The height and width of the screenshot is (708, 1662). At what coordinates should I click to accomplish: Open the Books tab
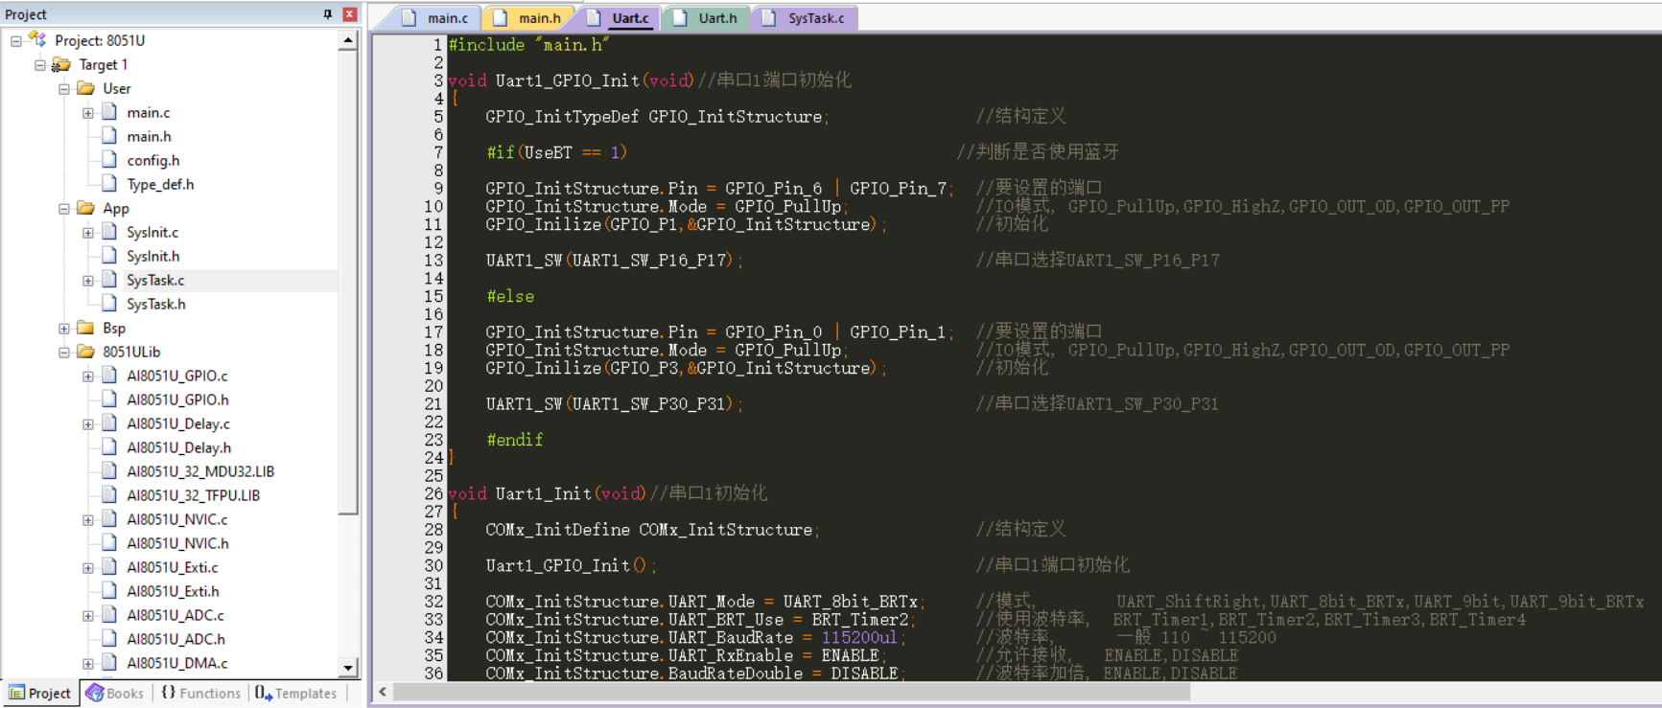(115, 693)
